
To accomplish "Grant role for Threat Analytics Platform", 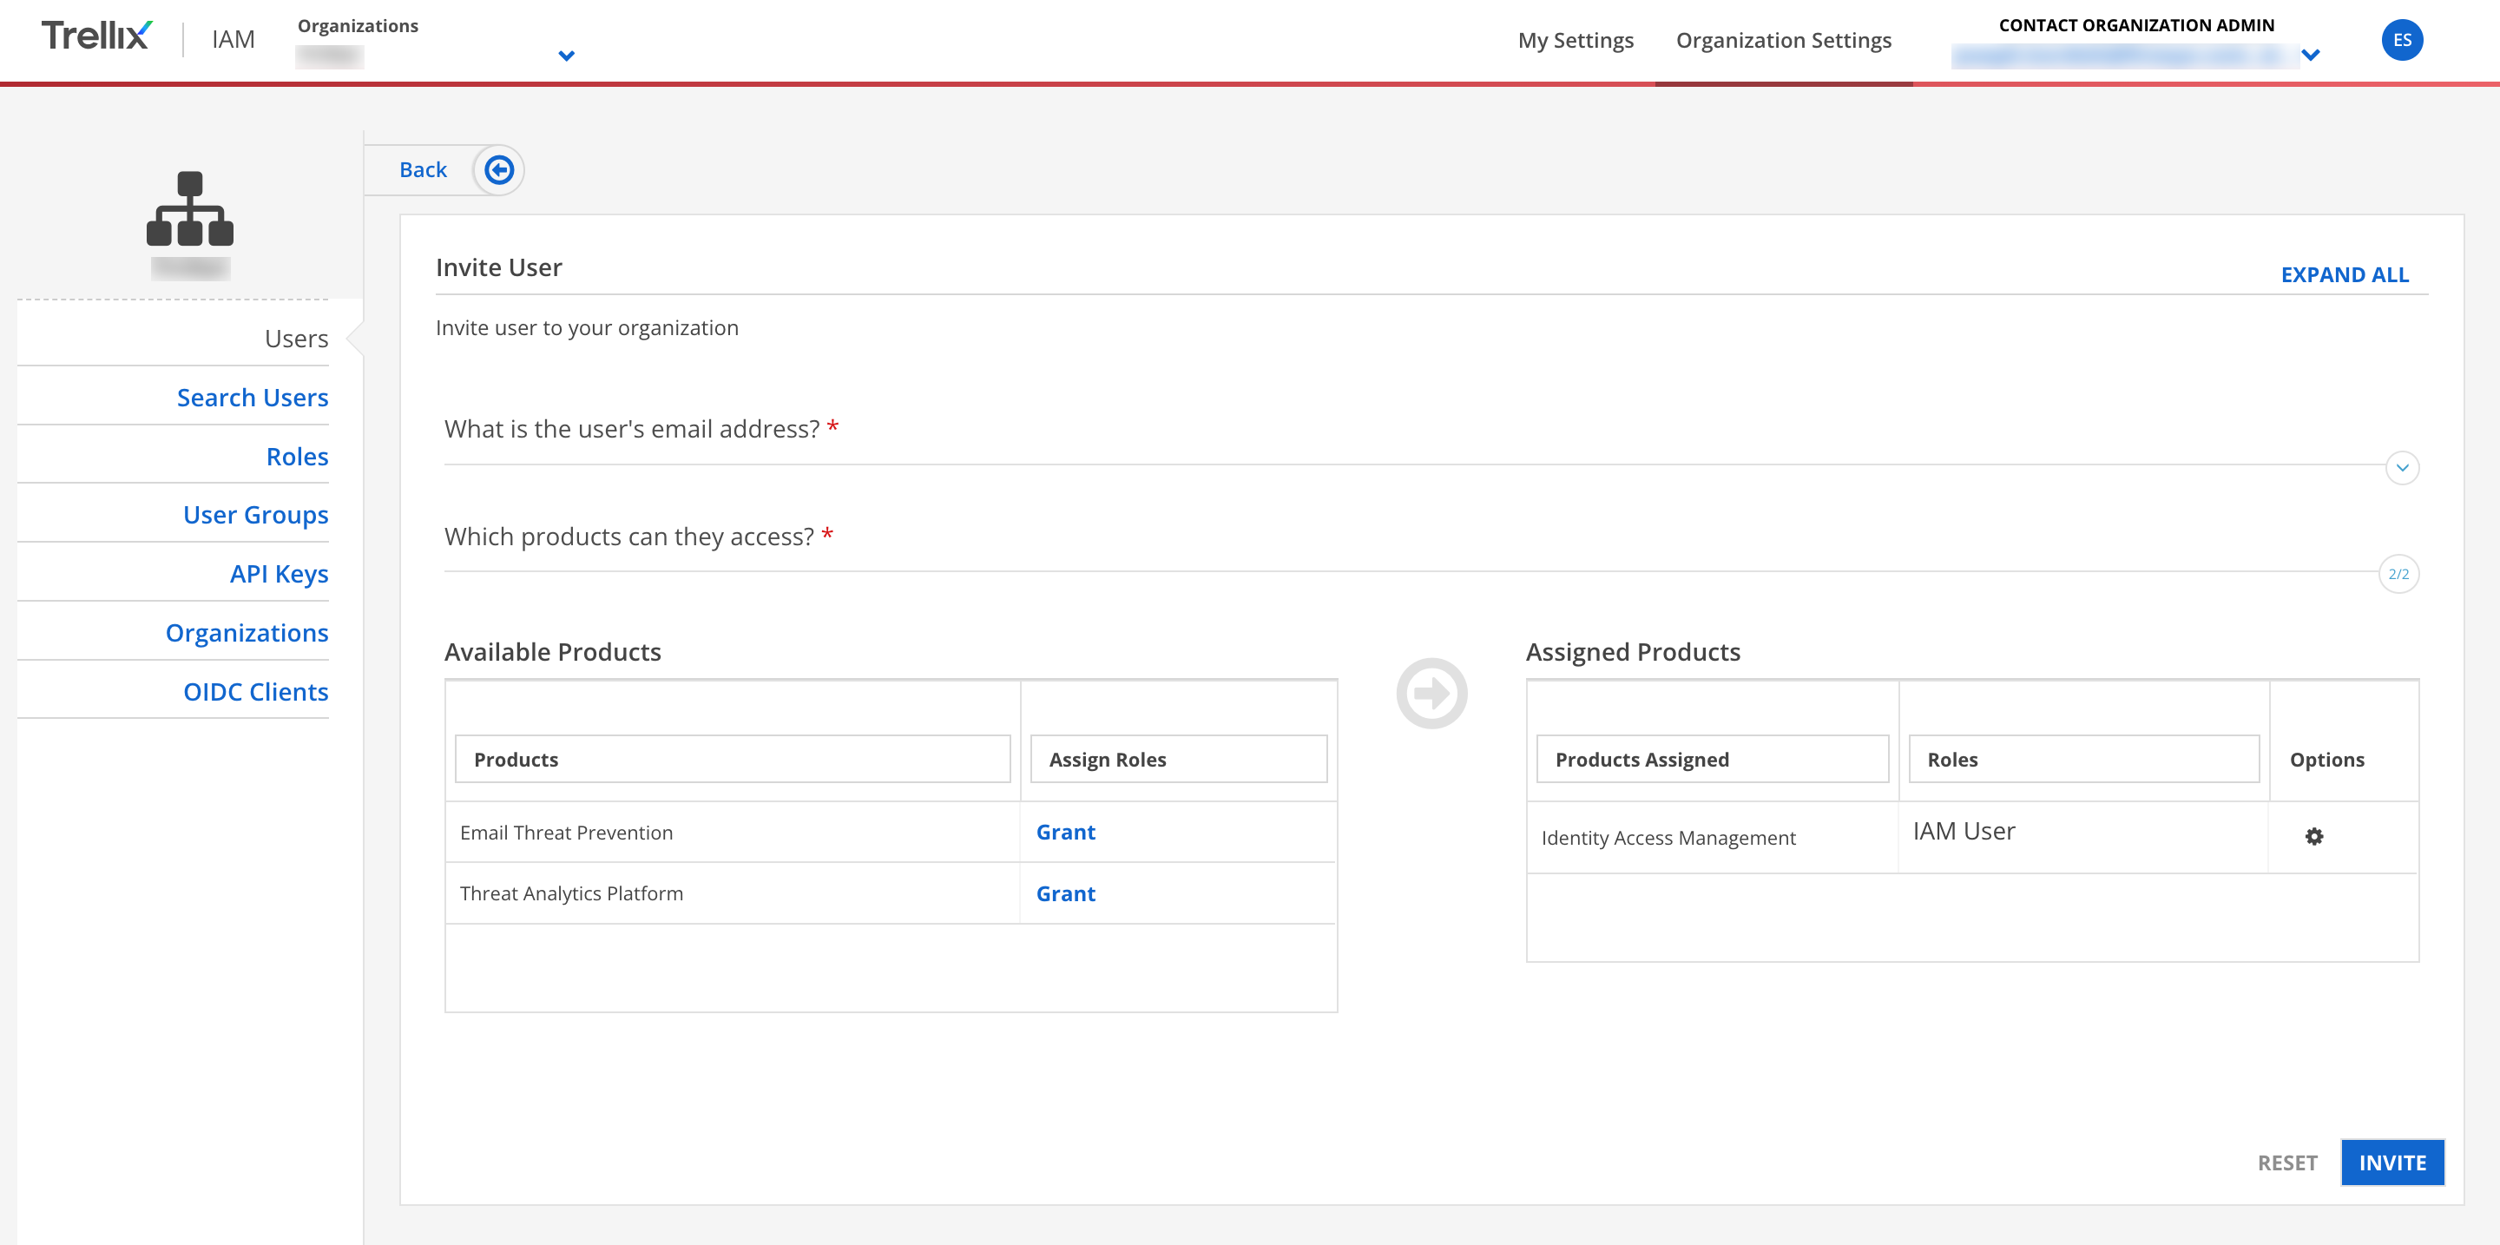I will pos(1066,893).
